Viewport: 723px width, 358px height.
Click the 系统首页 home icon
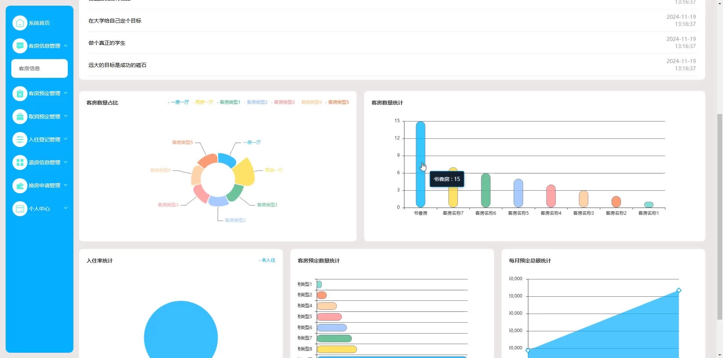(20, 23)
